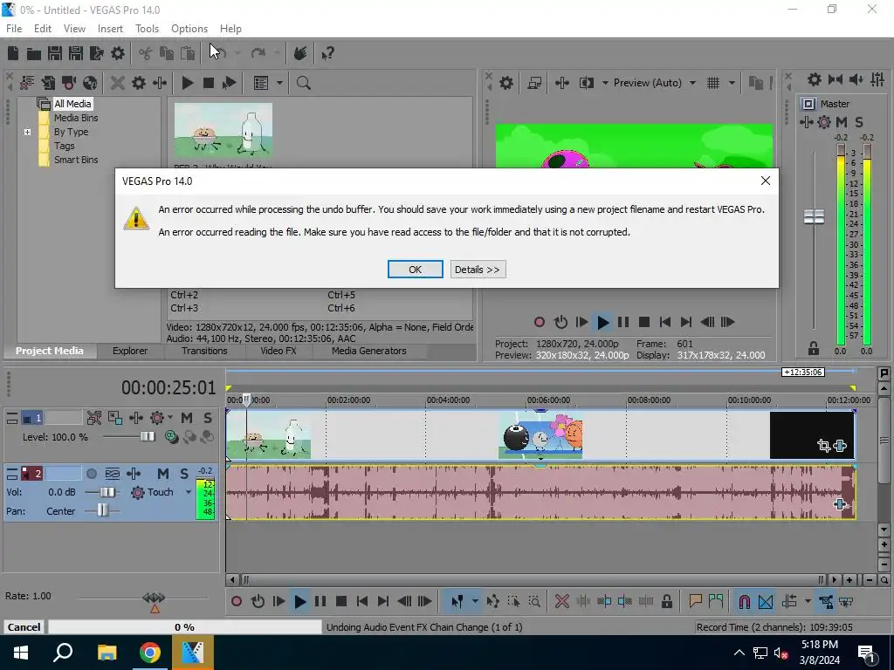894x670 pixels.
Task: Switch to the Media Generators tab
Action: [x=369, y=351]
